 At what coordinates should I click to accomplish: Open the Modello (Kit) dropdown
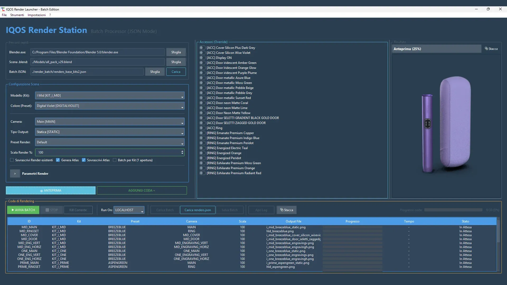(110, 96)
